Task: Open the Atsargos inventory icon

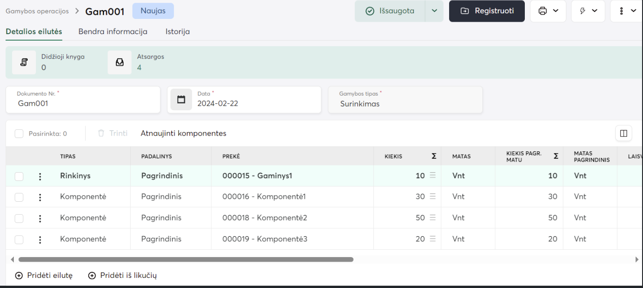Action: [x=120, y=62]
